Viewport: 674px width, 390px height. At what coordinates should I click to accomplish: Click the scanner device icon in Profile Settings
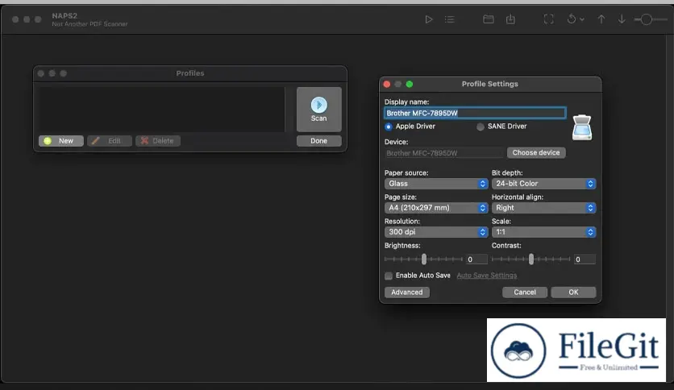(582, 127)
